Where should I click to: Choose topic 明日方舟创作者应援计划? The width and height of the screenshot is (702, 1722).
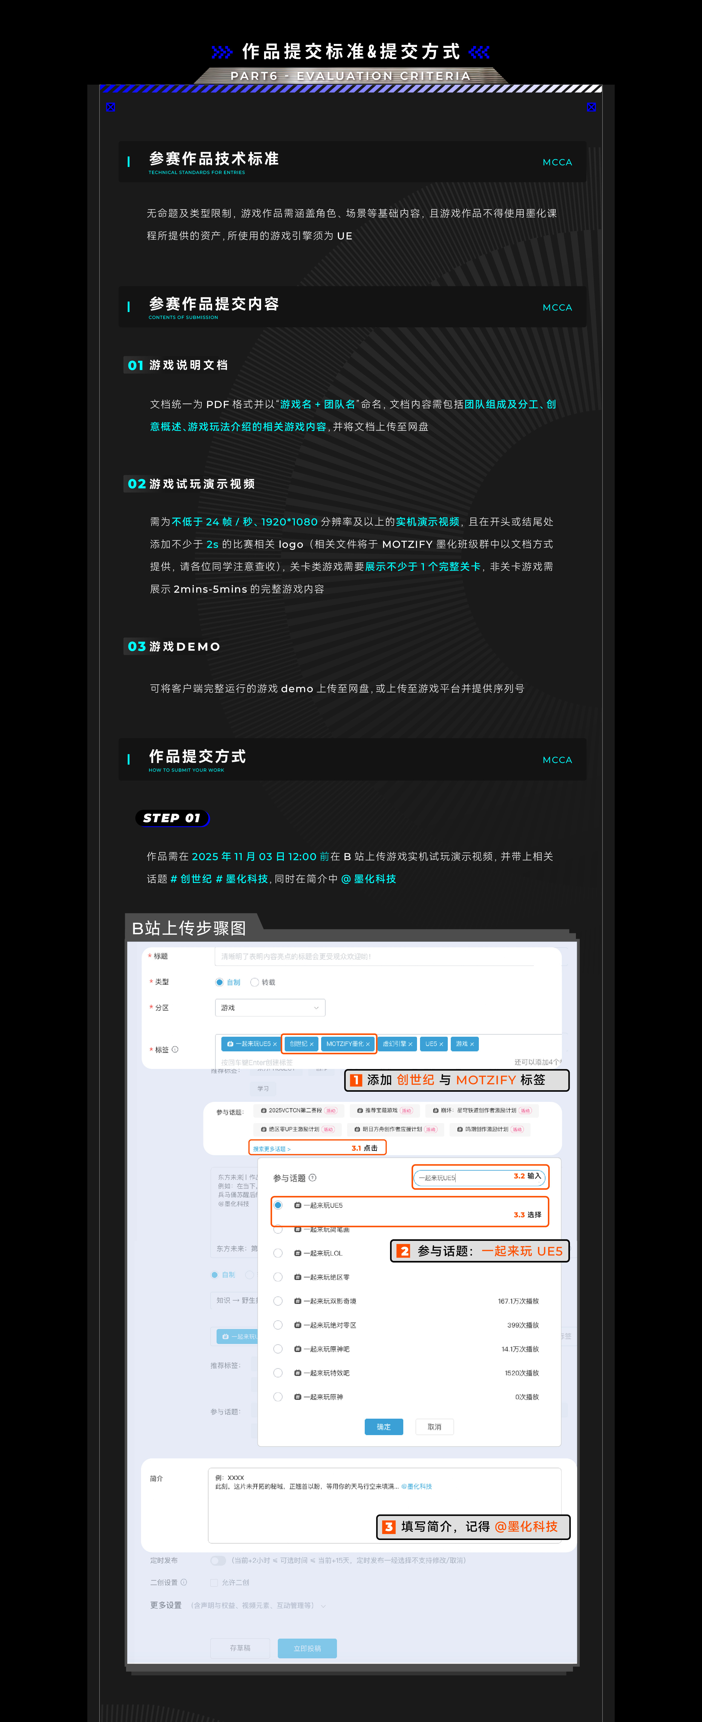396,1129
